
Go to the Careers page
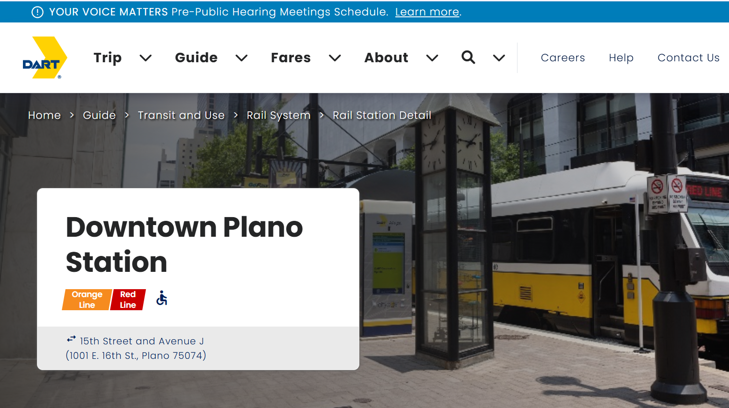click(x=563, y=58)
